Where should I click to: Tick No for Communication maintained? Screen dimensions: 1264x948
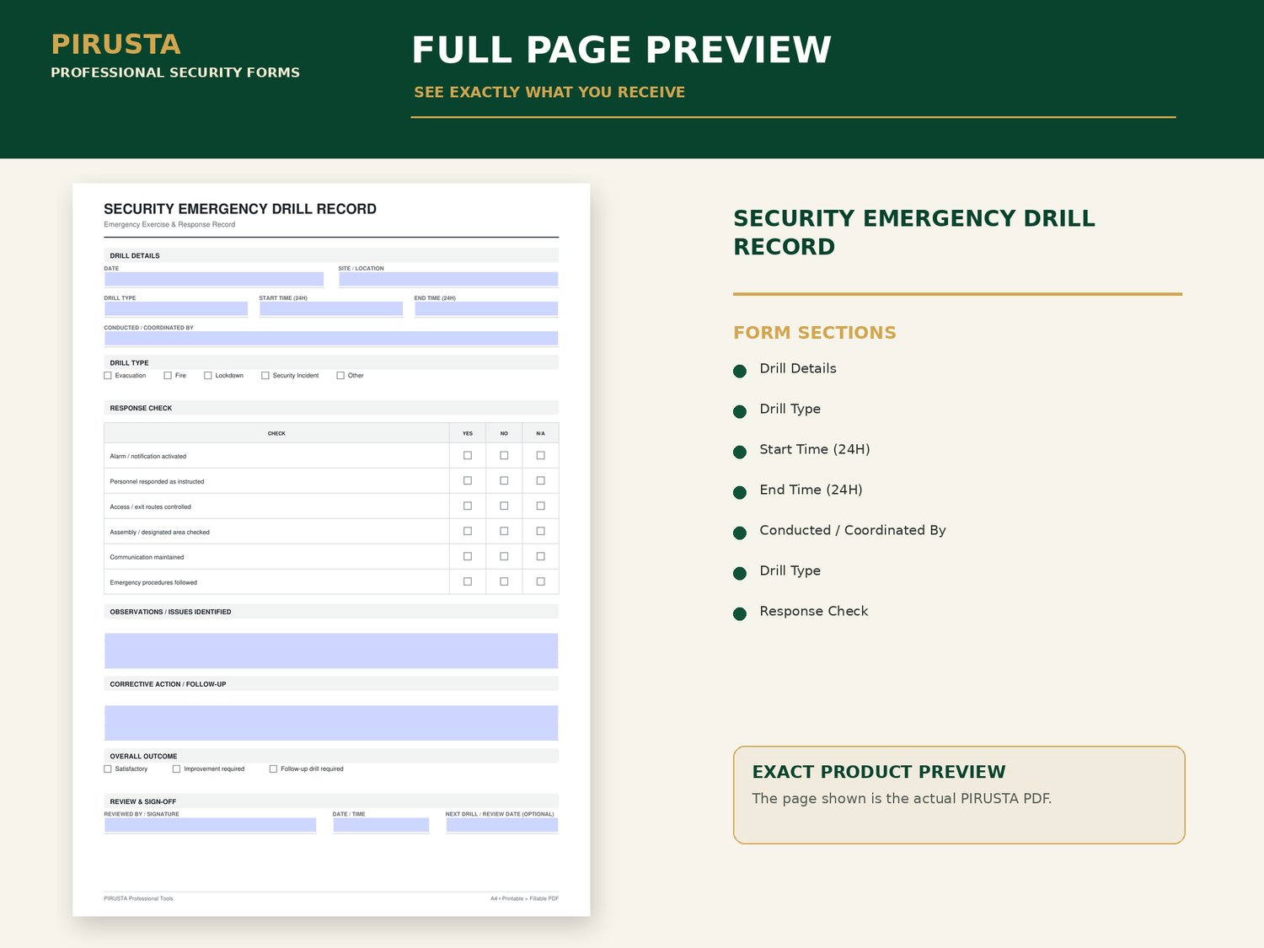coord(504,556)
